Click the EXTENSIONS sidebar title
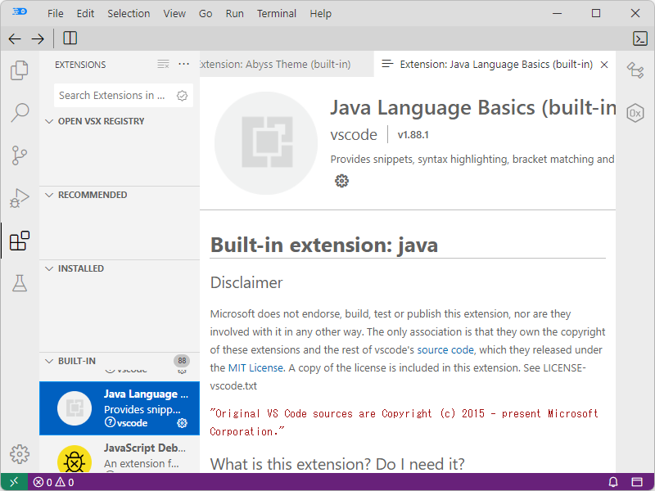Image resolution: width=655 pixels, height=491 pixels. (80, 65)
